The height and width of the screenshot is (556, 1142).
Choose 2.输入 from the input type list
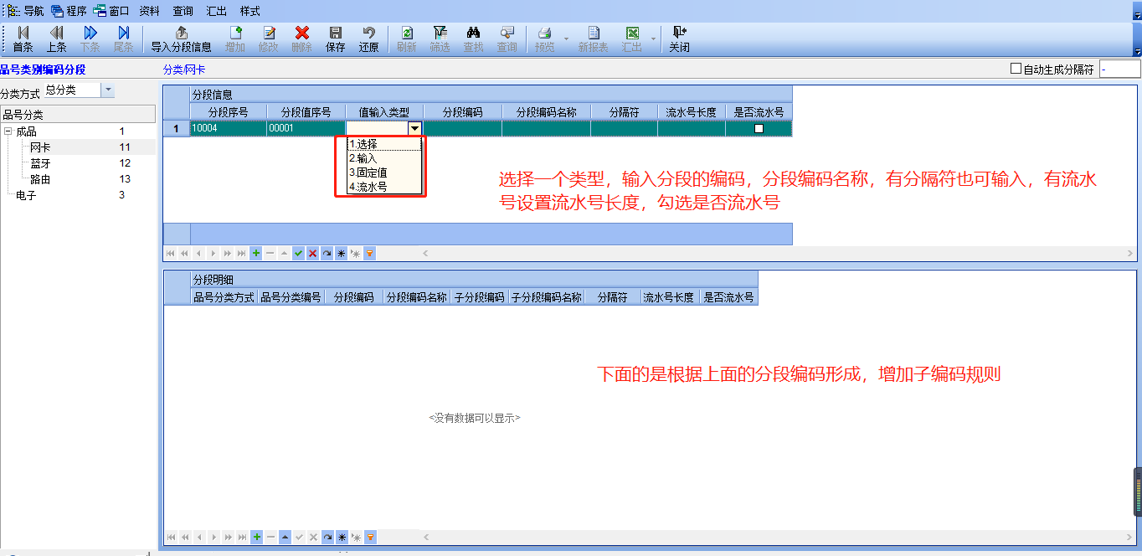click(x=384, y=158)
